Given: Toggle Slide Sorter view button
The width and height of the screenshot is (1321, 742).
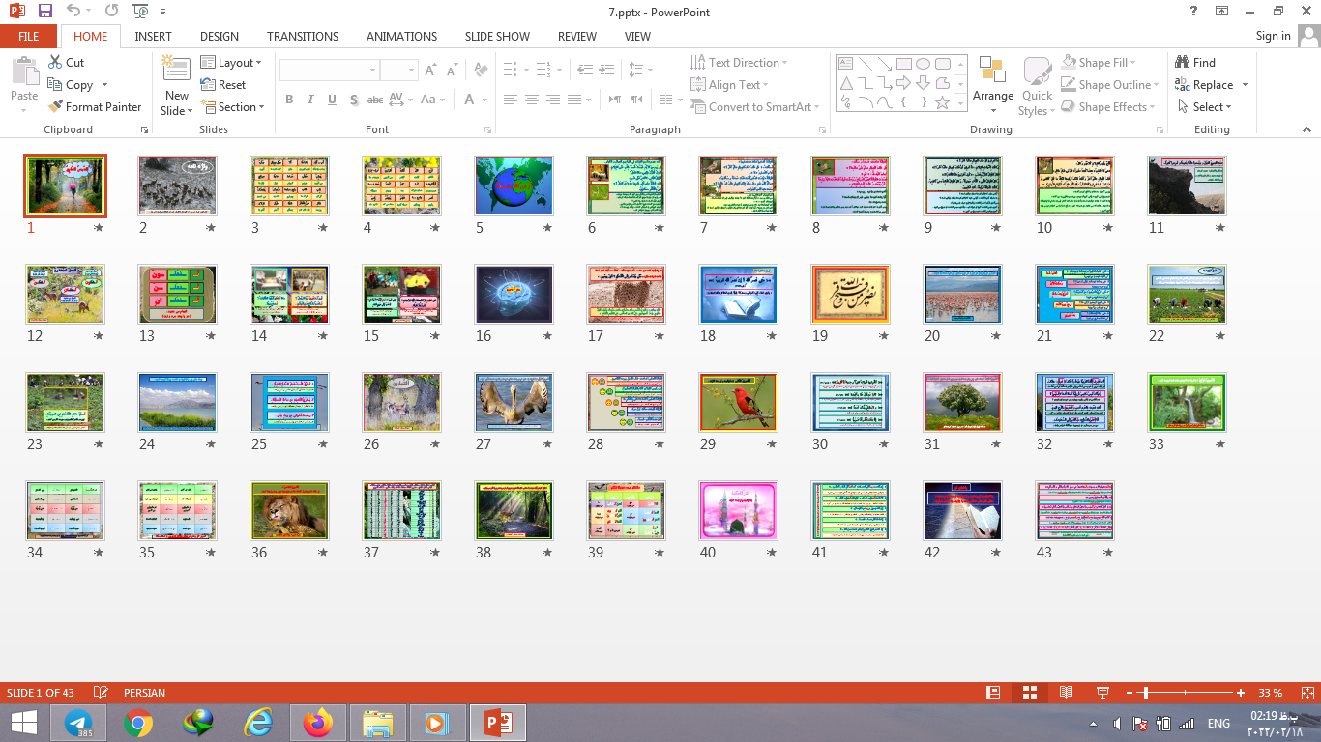Looking at the screenshot, I should (1030, 693).
